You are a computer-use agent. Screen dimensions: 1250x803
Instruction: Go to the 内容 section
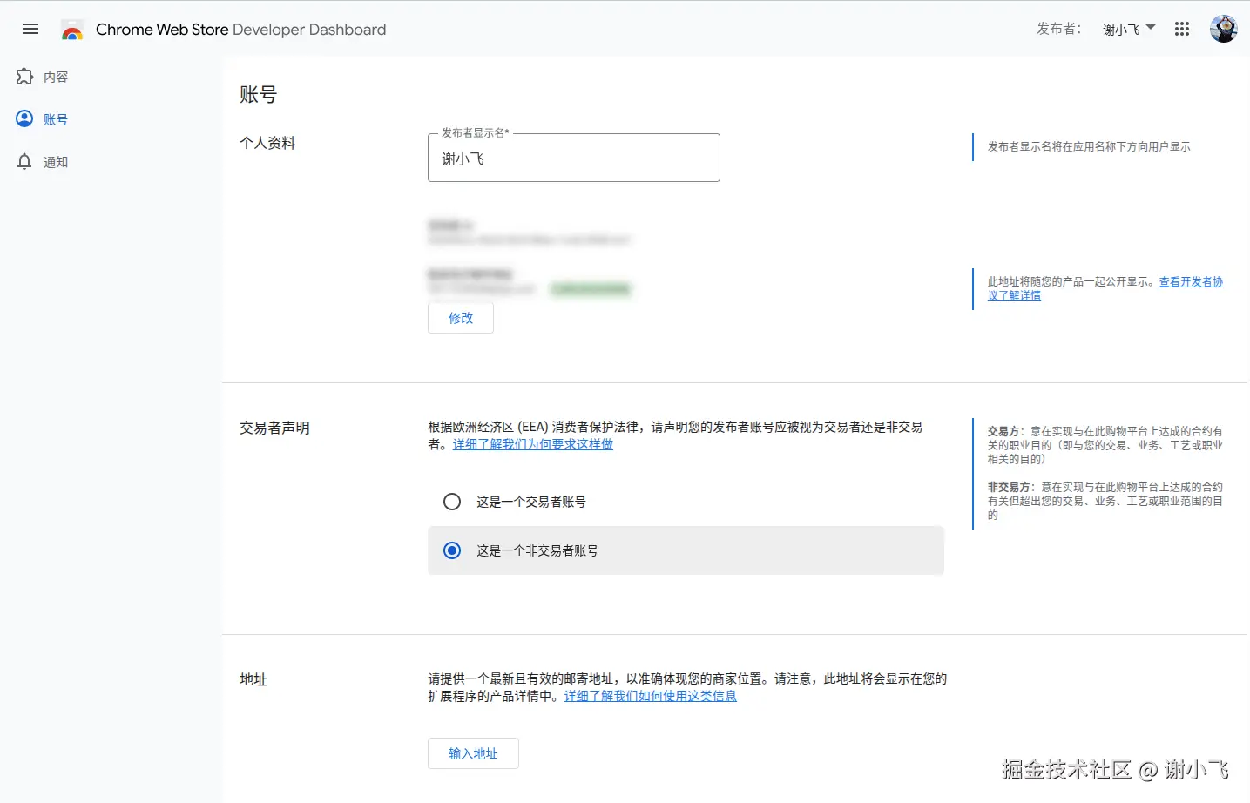point(54,76)
